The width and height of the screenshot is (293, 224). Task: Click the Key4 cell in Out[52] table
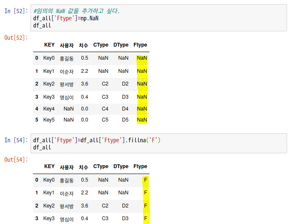pyautogui.click(x=49, y=109)
